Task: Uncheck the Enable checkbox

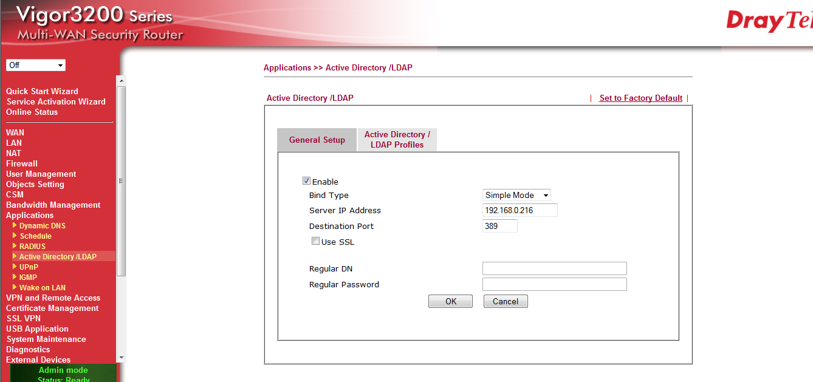Action: click(x=306, y=181)
